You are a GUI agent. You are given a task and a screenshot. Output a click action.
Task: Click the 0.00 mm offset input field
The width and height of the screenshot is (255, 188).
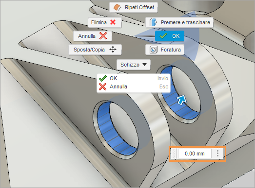pyautogui.click(x=195, y=154)
